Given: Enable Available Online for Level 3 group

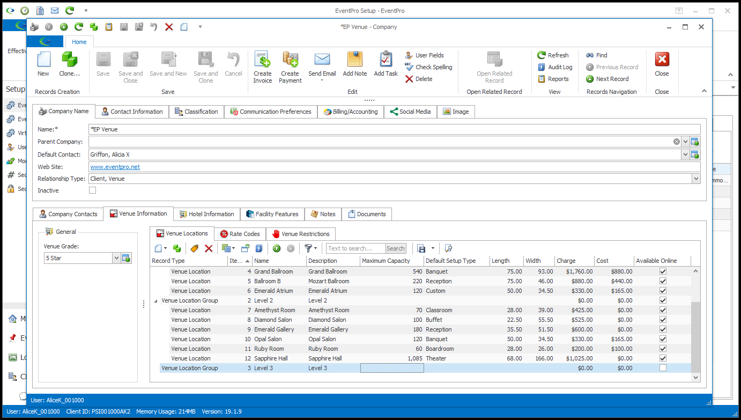Looking at the screenshot, I should coord(663,368).
